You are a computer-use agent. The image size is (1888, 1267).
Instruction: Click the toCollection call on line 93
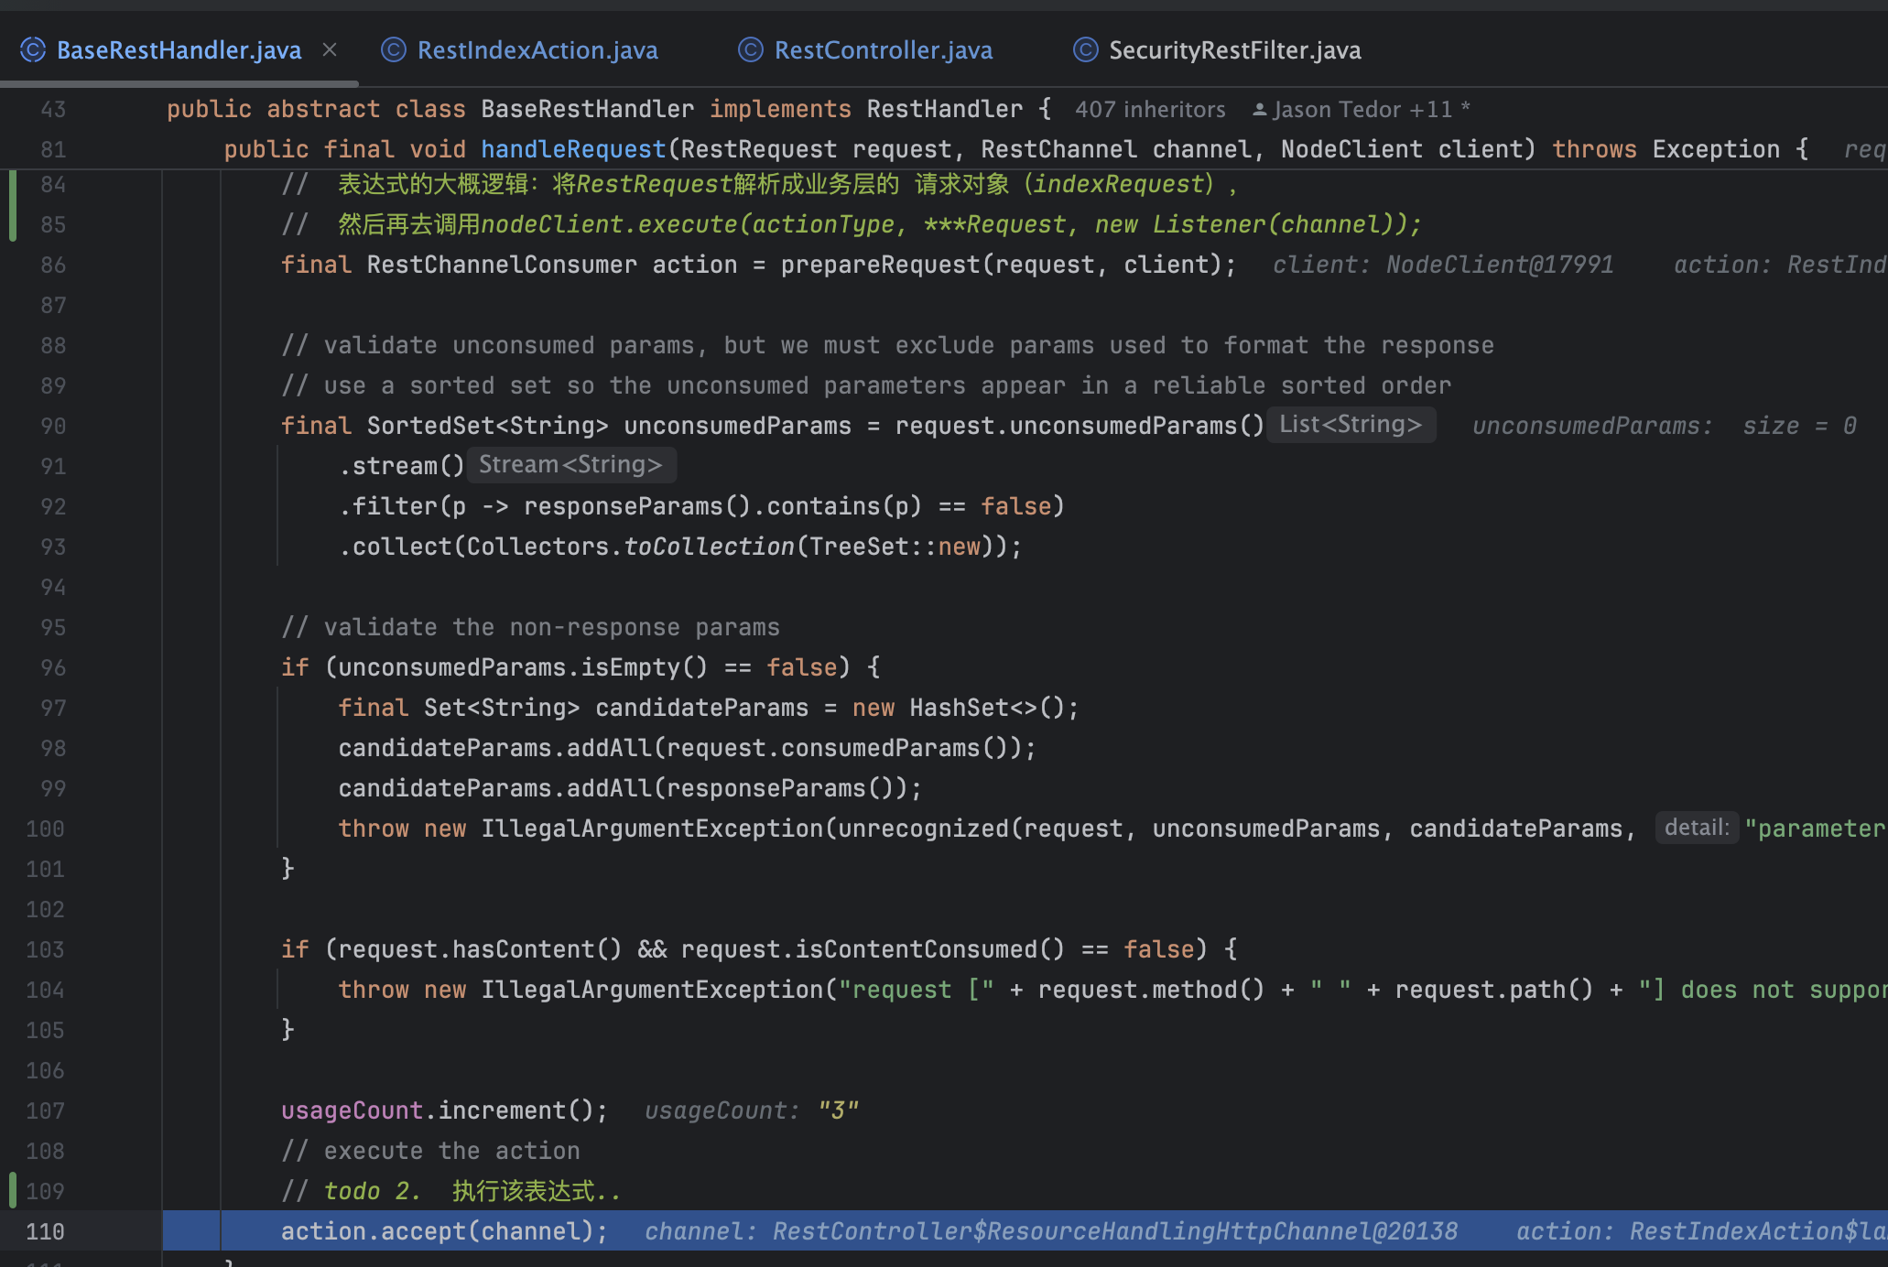(x=709, y=547)
